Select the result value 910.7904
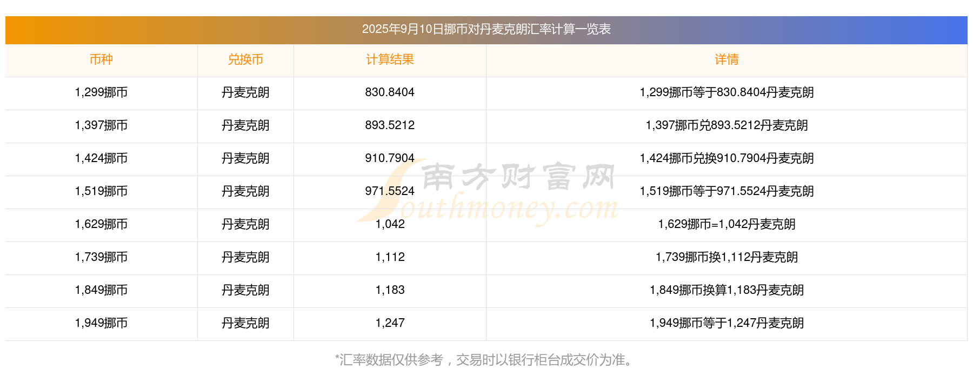The height and width of the screenshot is (389, 973). pos(390,158)
